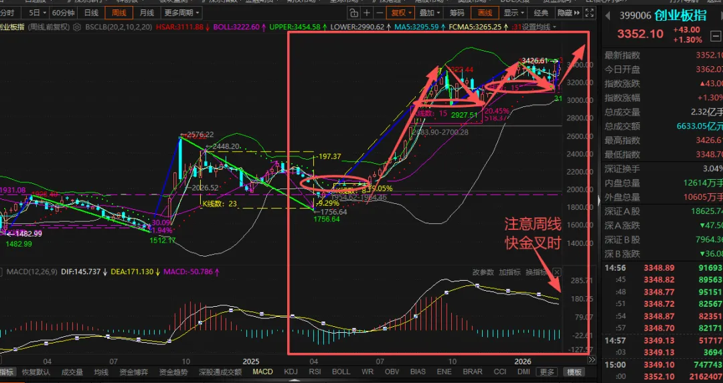
Task: Open 更多 indicators dropdown
Action: point(548,372)
